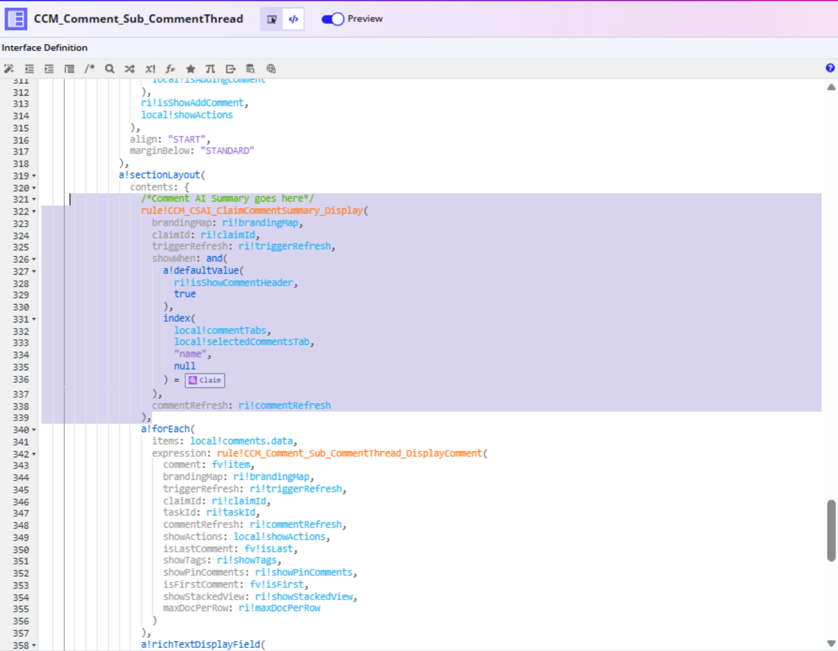Click local!selectedCommentsTab on line 333
838x651 pixels.
pos(242,341)
